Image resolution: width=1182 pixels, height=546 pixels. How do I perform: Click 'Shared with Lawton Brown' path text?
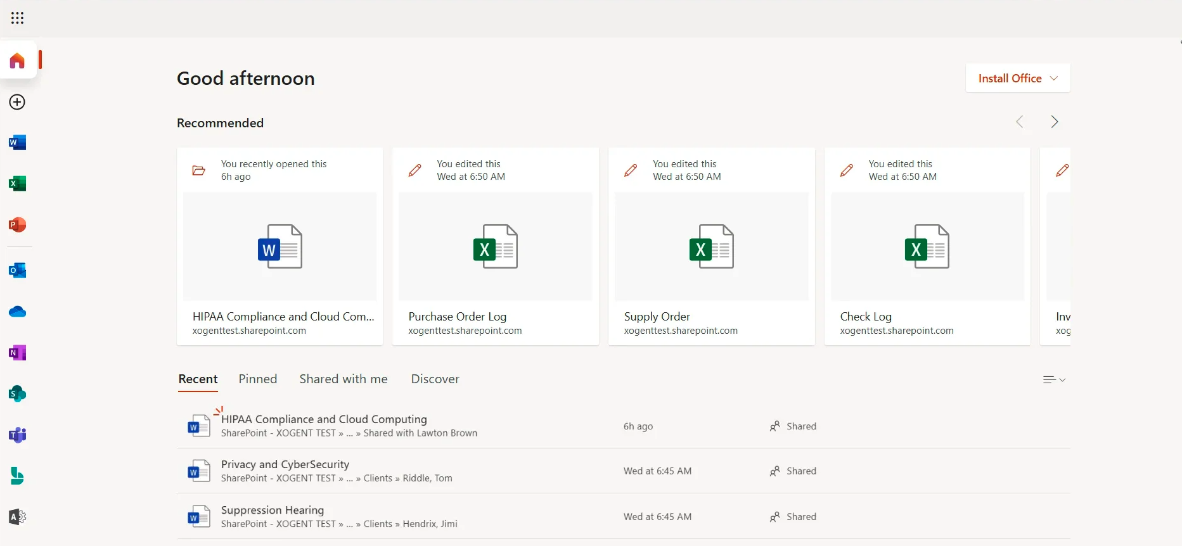[420, 433]
